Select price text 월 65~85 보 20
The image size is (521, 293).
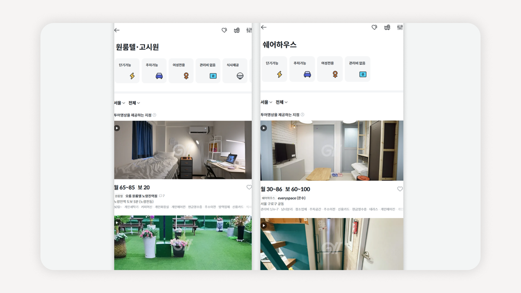132,188
